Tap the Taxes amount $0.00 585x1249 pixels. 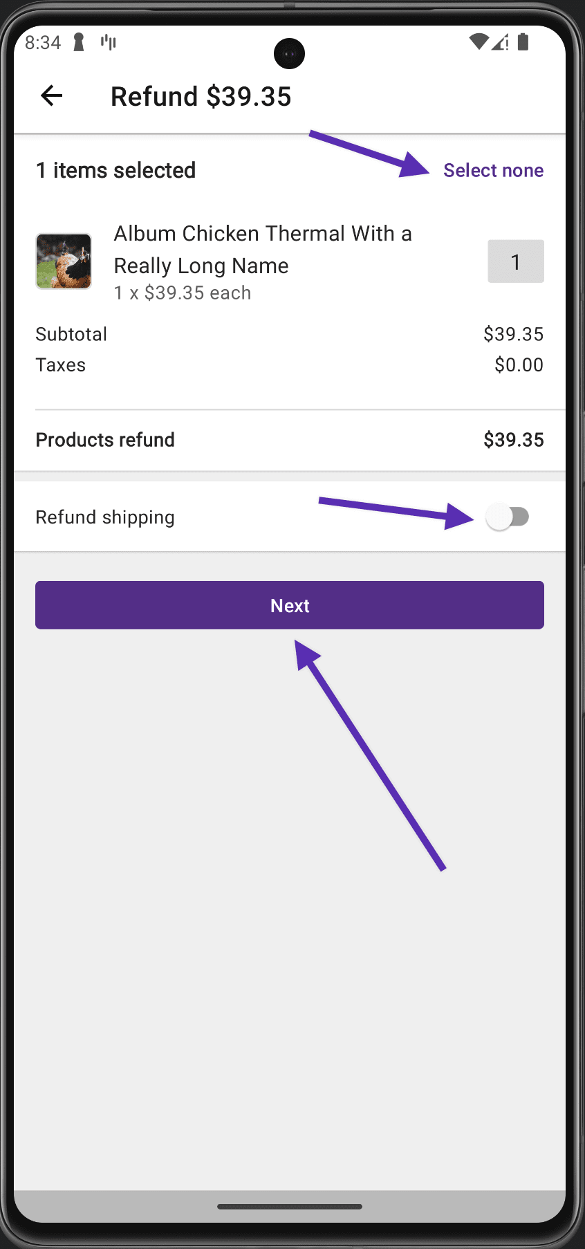519,364
